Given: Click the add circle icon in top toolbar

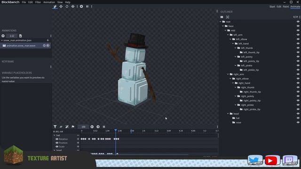Looking at the screenshot, I should [x=81, y=7].
